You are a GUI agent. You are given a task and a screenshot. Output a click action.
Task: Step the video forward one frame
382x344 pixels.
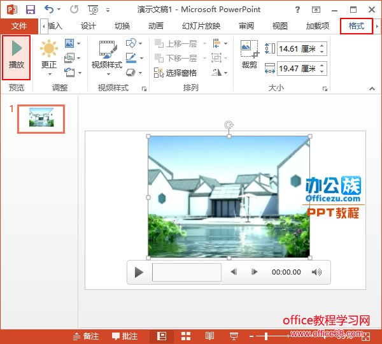(255, 272)
